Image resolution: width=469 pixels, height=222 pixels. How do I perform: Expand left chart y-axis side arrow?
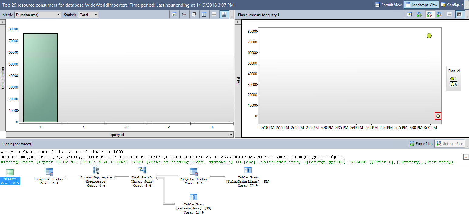(2, 22)
